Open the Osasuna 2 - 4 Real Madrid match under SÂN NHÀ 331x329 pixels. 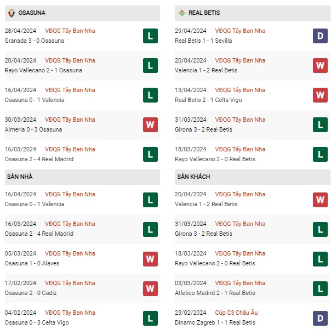39,234
